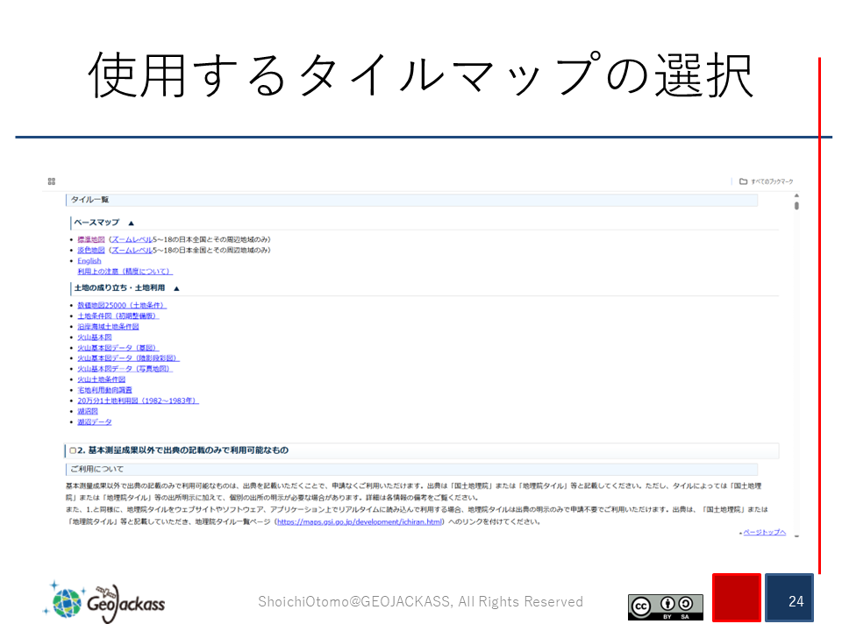This screenshot has height=631, width=842.
Task: Collapse the ベースマップ section triangle
Action: pos(131,223)
